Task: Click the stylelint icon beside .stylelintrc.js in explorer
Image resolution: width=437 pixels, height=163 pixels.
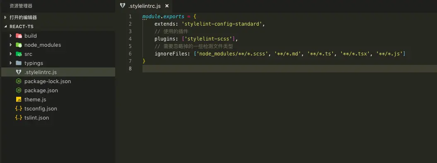Action: pos(19,72)
